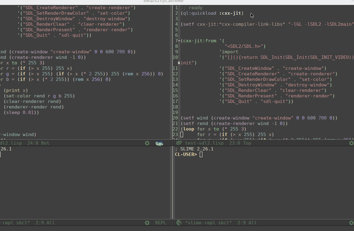Click the buffer icon before test-sdl2.lisp in right mode line

(x=179, y=143)
